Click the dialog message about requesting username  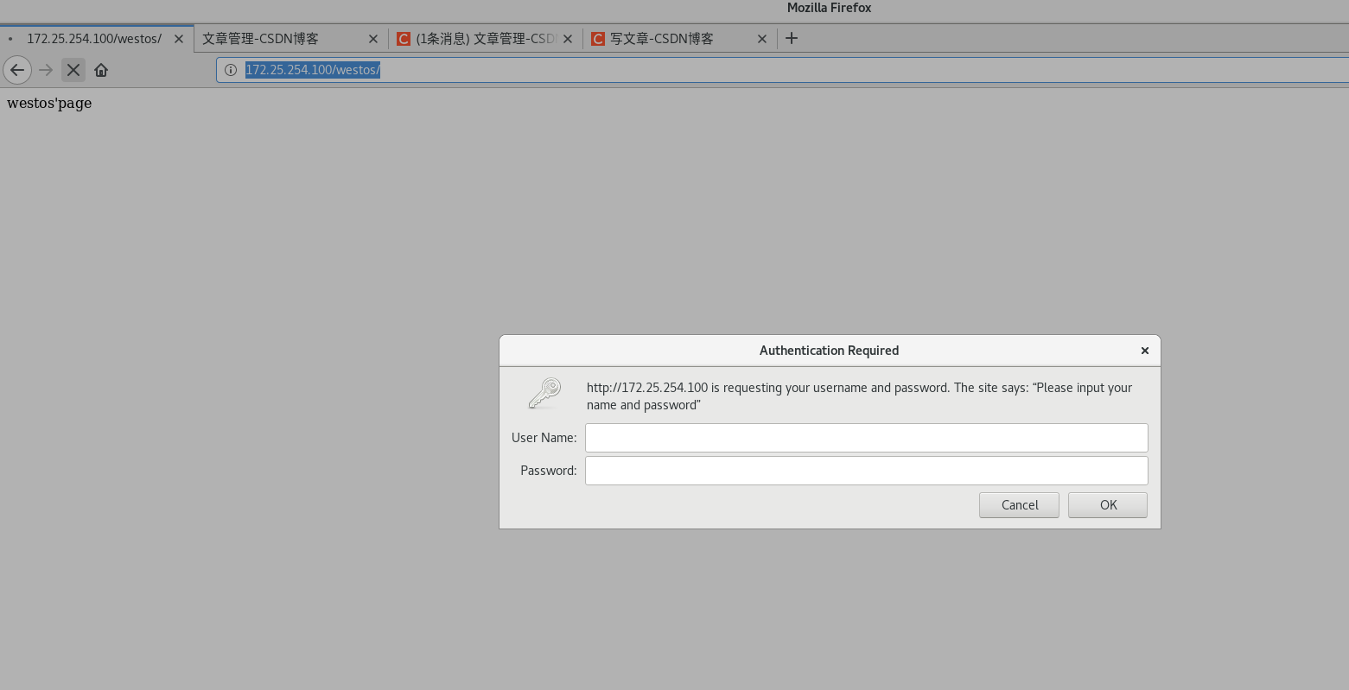[x=859, y=396]
